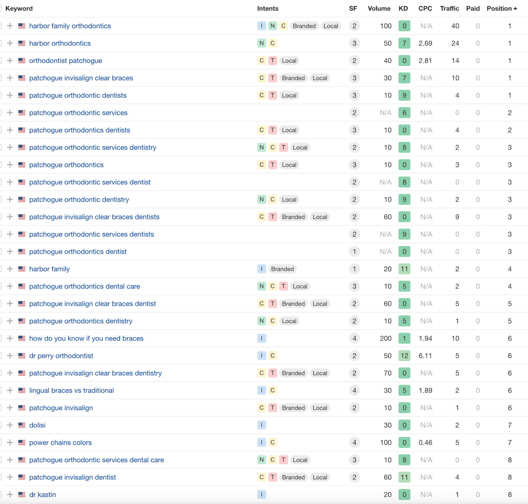Click the 'N' intent badge on 'patchogue orthodontic dentistry'
This screenshot has height=504, width=528.
261,199
